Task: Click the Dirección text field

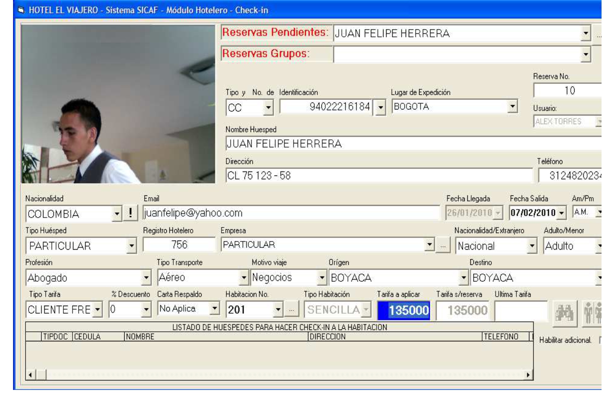Action: pos(378,176)
